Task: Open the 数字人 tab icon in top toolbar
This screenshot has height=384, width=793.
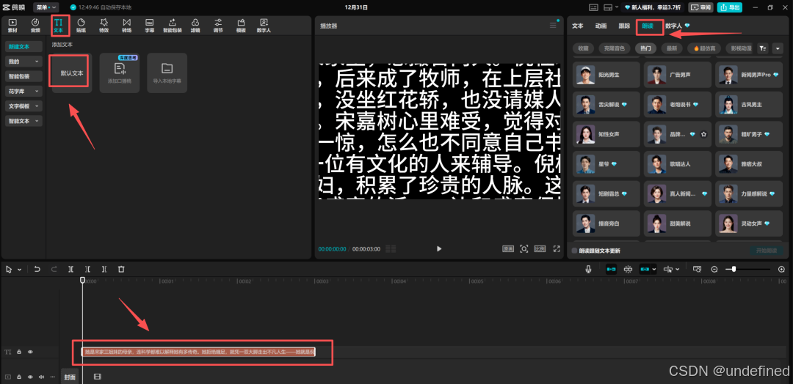Action: click(x=264, y=26)
